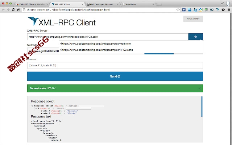232x145 pixels.
Task: Click the Object(2) filter field
Action: tap(78, 108)
